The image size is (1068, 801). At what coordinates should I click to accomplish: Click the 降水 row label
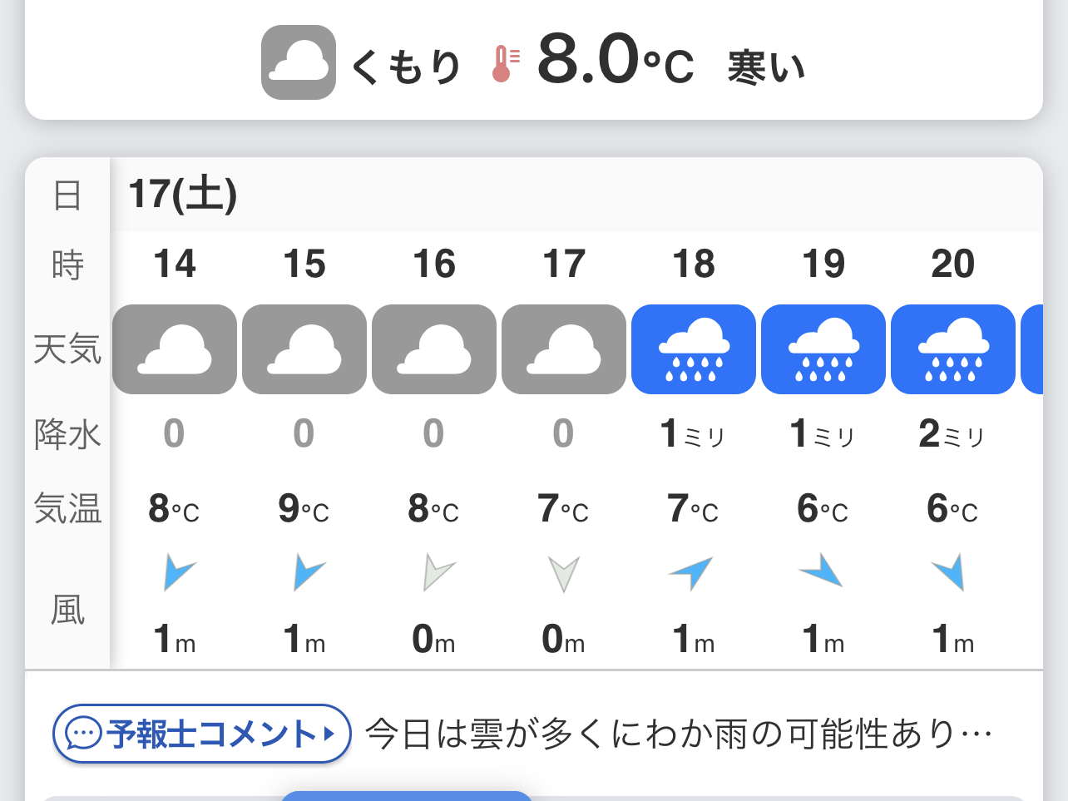coord(67,434)
